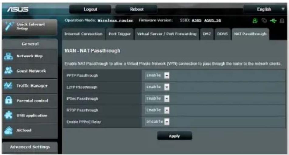289x155 pixels.
Task: Click the IPSec Passthrough label
Action: 82,99
